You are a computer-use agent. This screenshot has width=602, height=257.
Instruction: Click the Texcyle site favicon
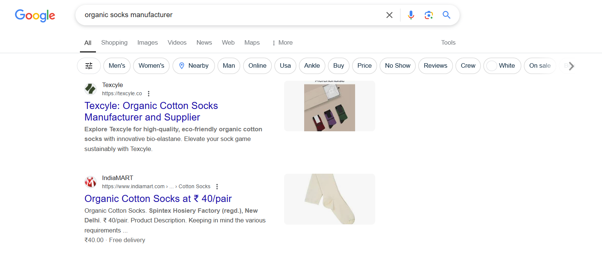click(x=90, y=89)
